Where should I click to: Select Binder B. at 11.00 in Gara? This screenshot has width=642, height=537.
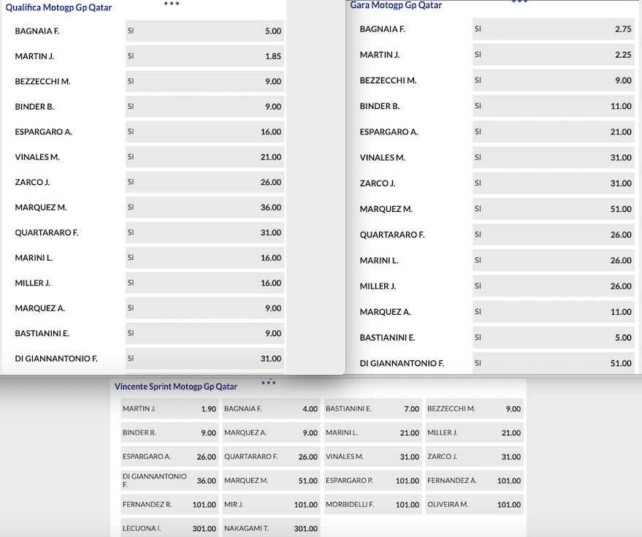553,107
